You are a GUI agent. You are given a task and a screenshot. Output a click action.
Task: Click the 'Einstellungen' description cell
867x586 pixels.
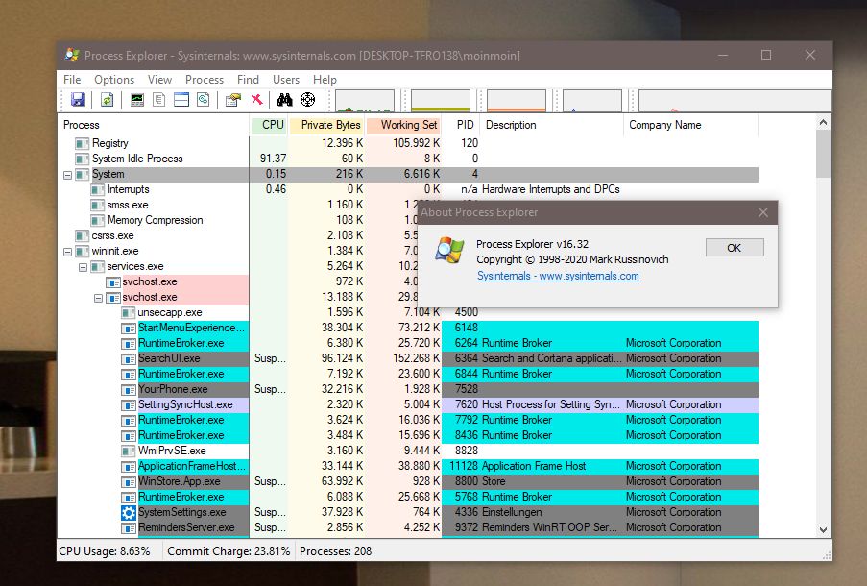coord(512,512)
